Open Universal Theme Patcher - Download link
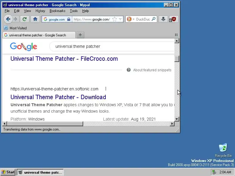 coord(58,97)
